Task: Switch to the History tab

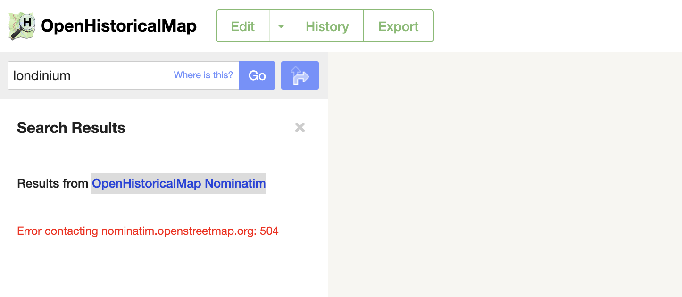Action: pyautogui.click(x=327, y=26)
